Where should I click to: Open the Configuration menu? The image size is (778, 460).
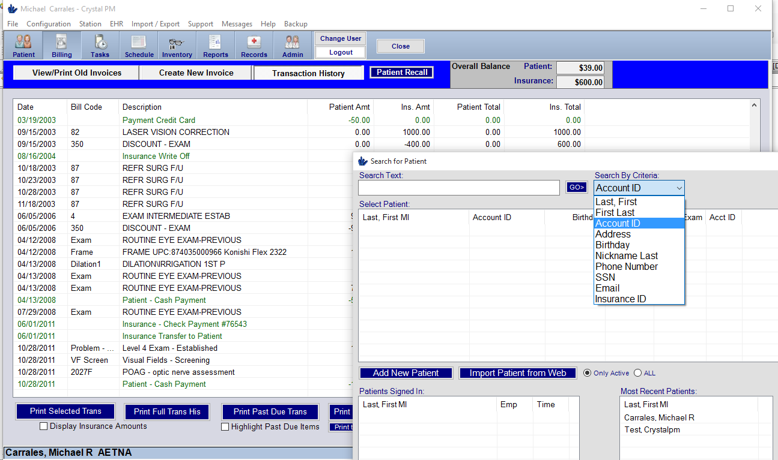tap(48, 24)
